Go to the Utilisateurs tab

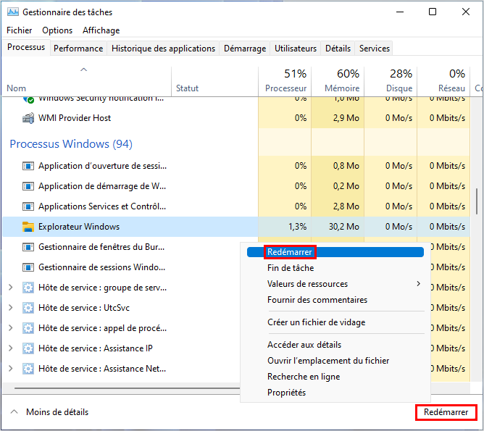tap(296, 49)
